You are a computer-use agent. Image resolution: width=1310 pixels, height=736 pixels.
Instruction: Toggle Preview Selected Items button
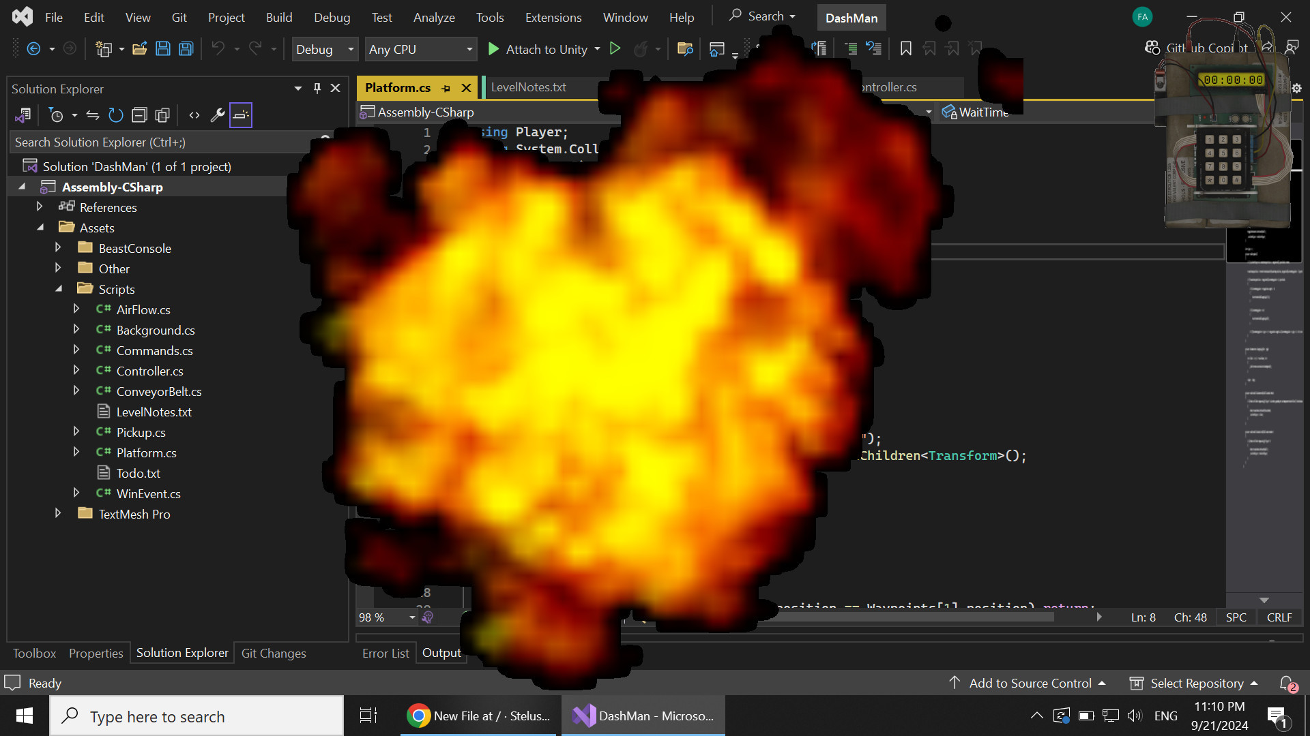pos(241,115)
